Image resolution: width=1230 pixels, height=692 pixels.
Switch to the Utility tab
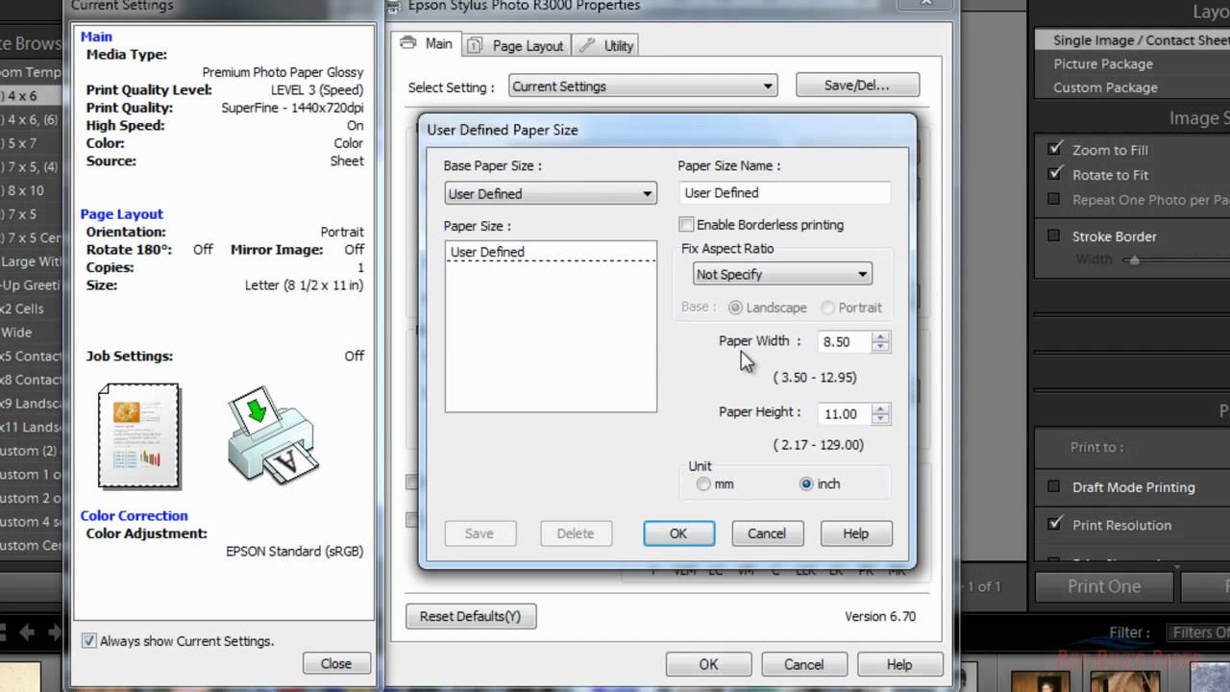[606, 45]
